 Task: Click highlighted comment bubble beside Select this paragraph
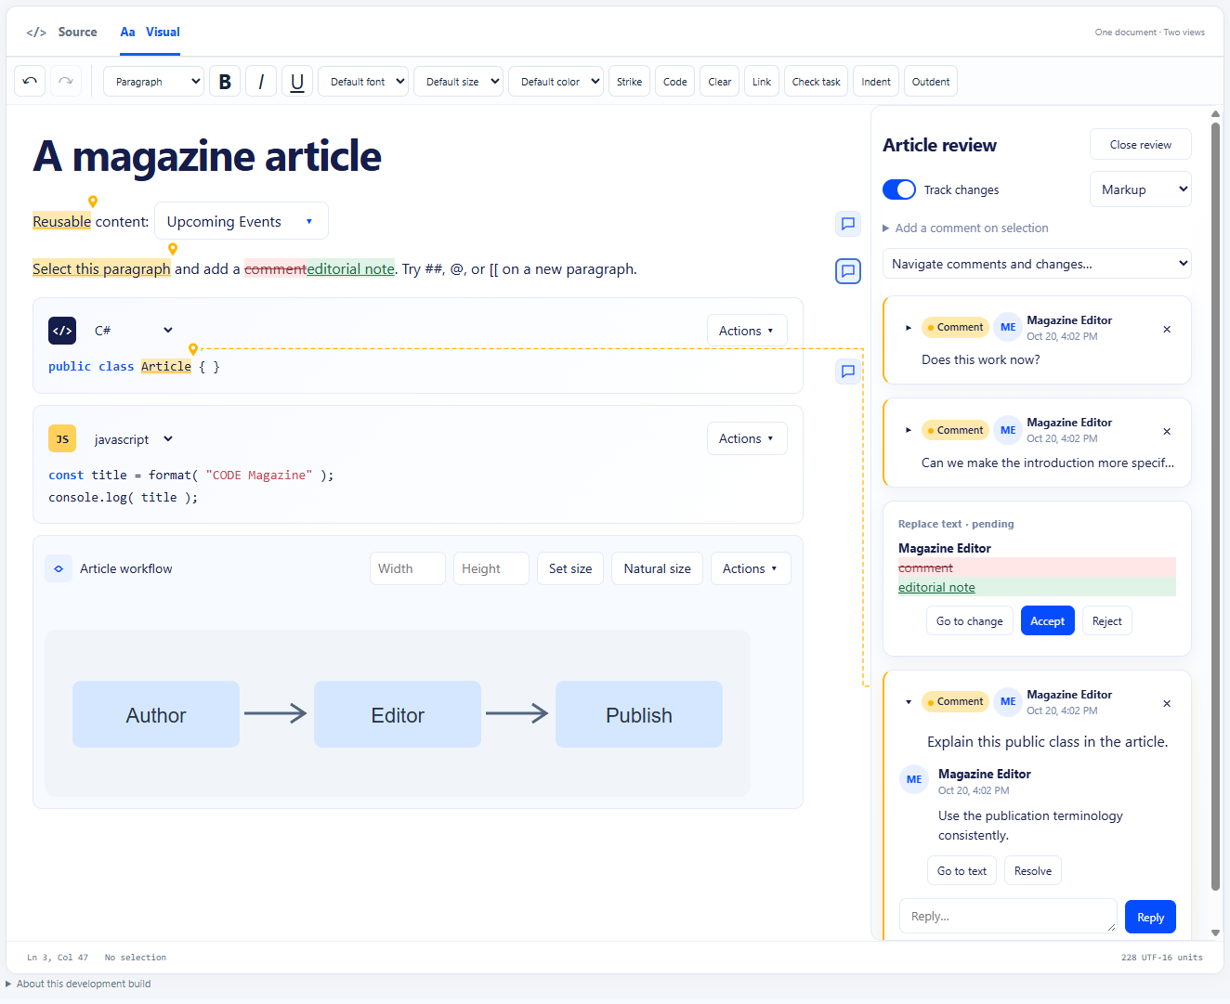[x=848, y=271]
